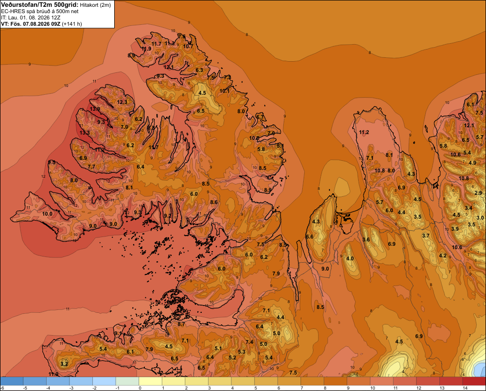Viewport: 486px width, 391px height.
Task: Click the legend tick label '-4'
Action: (48, 388)
